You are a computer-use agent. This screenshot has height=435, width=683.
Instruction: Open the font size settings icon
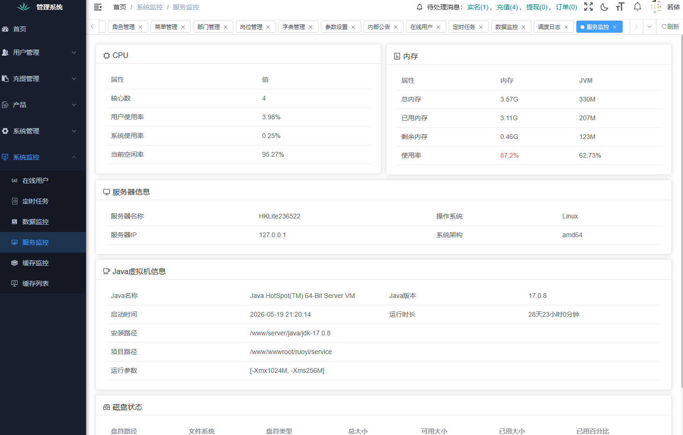point(620,7)
